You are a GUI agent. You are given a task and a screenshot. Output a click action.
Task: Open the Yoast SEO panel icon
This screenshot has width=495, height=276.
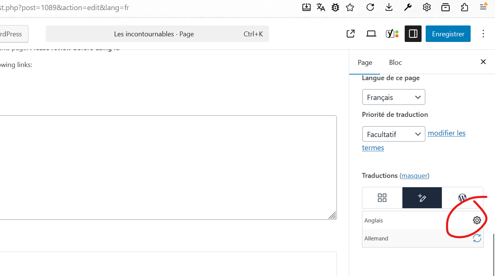[392, 34]
